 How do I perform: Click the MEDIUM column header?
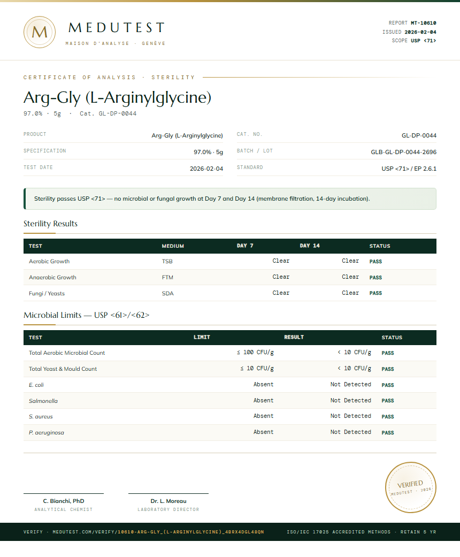(173, 246)
